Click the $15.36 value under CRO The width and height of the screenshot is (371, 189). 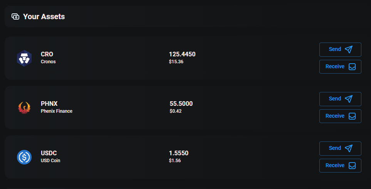coord(176,62)
